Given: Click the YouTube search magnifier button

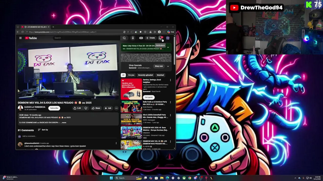Looking at the screenshot, I should point(124,38).
